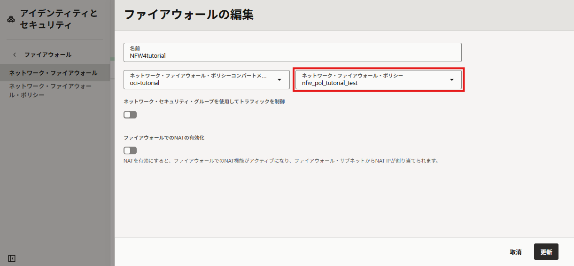Click the NAT description text below the toggle
The width and height of the screenshot is (574, 266).
[x=281, y=161]
